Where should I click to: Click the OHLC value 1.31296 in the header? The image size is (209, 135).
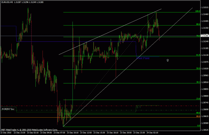(25, 2)
